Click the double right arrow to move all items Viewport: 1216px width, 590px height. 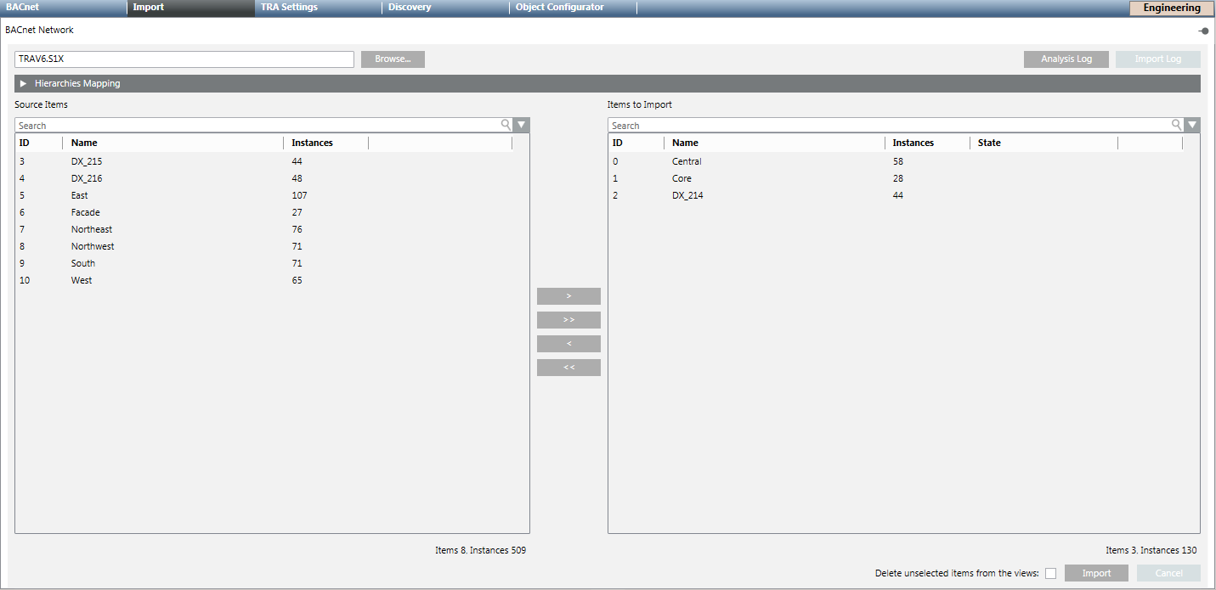[568, 319]
